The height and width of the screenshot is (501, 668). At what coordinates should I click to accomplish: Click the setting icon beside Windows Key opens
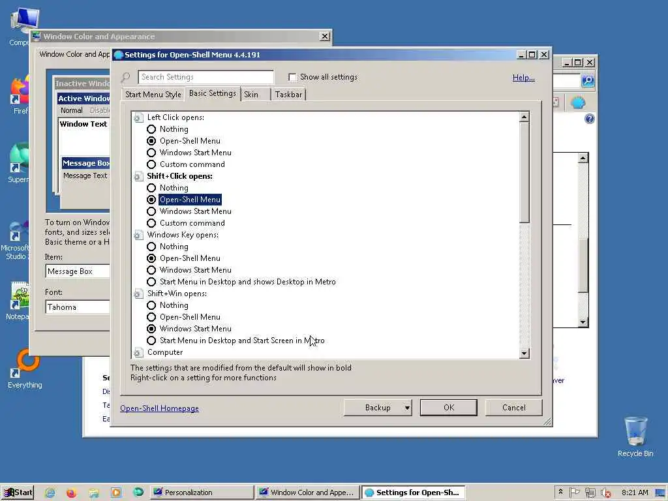pyautogui.click(x=138, y=235)
